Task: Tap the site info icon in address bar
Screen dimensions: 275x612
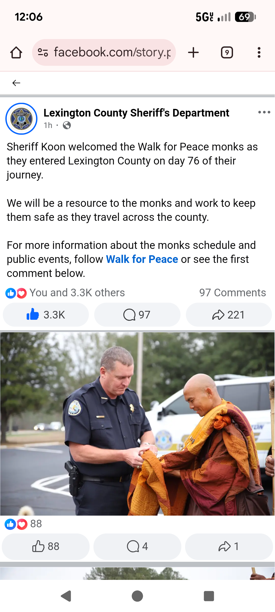Action: point(43,53)
